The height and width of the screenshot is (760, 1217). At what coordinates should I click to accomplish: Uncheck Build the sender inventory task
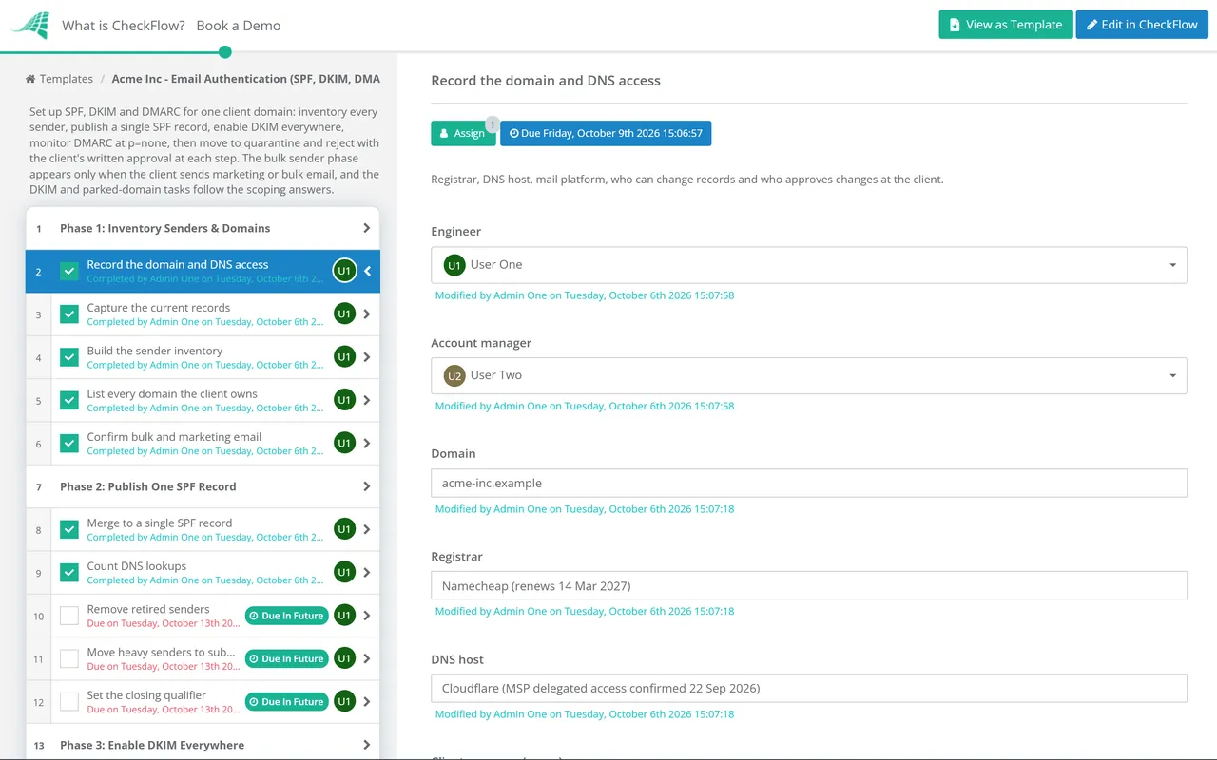tap(69, 357)
